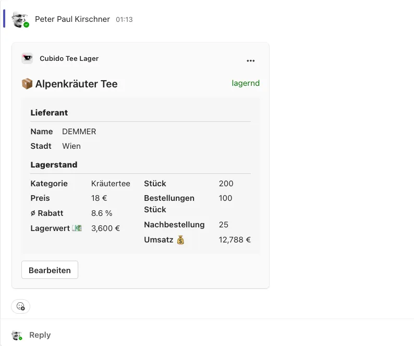The image size is (414, 346).
Task: Click the banknote icon next to Lagerwert
Action: [77, 228]
